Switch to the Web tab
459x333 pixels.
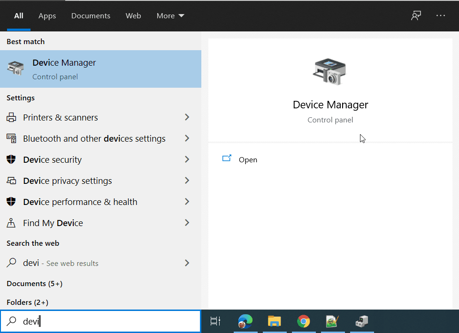(133, 15)
